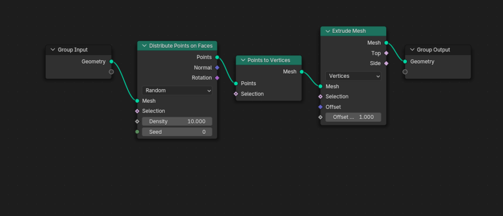Viewport: 503px width, 216px height.
Task: Open the Random distribution method dropdown
Action: (177, 91)
